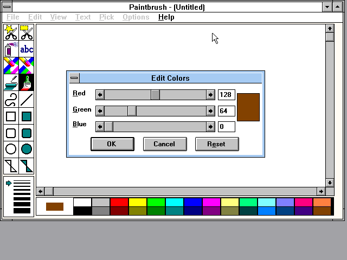This screenshot has width=347, height=260.
Task: Click right arrow of Green slider
Action: [210, 111]
